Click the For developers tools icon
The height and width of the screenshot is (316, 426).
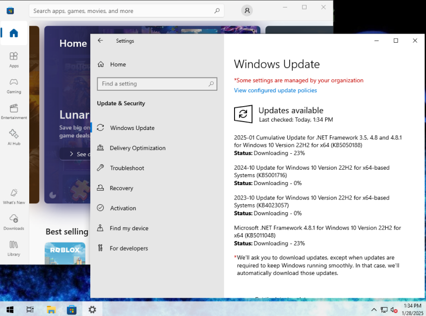pyautogui.click(x=100, y=248)
